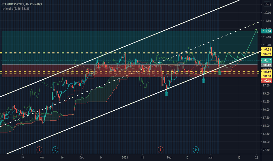
Task: Click the 85.00 price axis value
Action: click(x=267, y=126)
